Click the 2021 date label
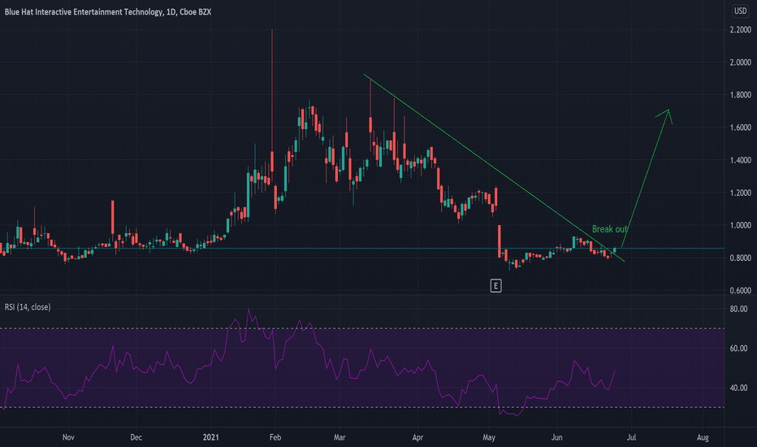 (210, 437)
